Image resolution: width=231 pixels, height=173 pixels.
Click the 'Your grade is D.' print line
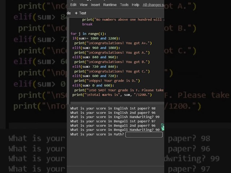tap(107, 81)
